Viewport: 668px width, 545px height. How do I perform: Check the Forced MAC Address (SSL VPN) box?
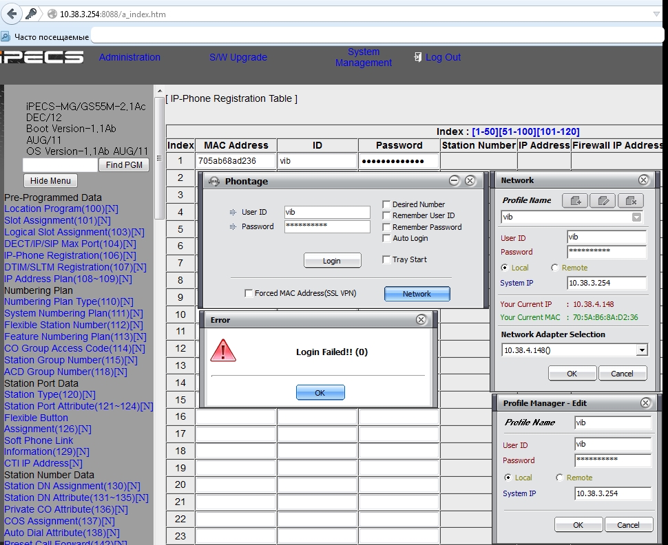tap(249, 294)
